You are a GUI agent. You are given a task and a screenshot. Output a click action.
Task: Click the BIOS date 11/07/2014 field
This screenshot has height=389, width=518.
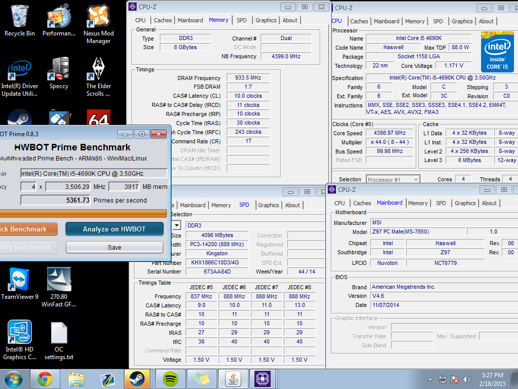coord(444,305)
